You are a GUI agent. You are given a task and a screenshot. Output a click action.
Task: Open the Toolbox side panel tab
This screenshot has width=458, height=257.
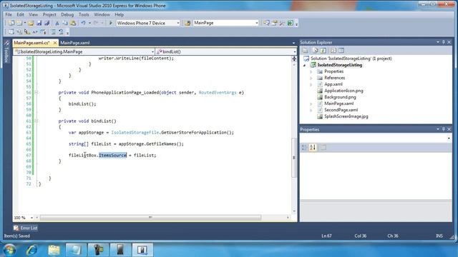point(6,52)
